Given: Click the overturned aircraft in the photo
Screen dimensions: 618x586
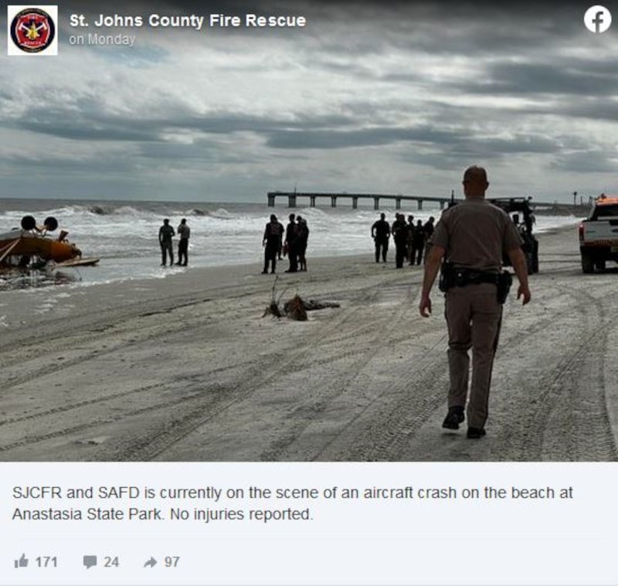Looking at the screenshot, I should (x=43, y=244).
